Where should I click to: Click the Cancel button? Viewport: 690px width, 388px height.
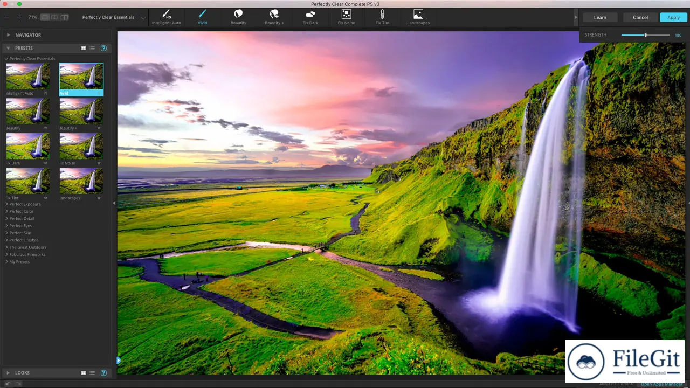(x=640, y=17)
